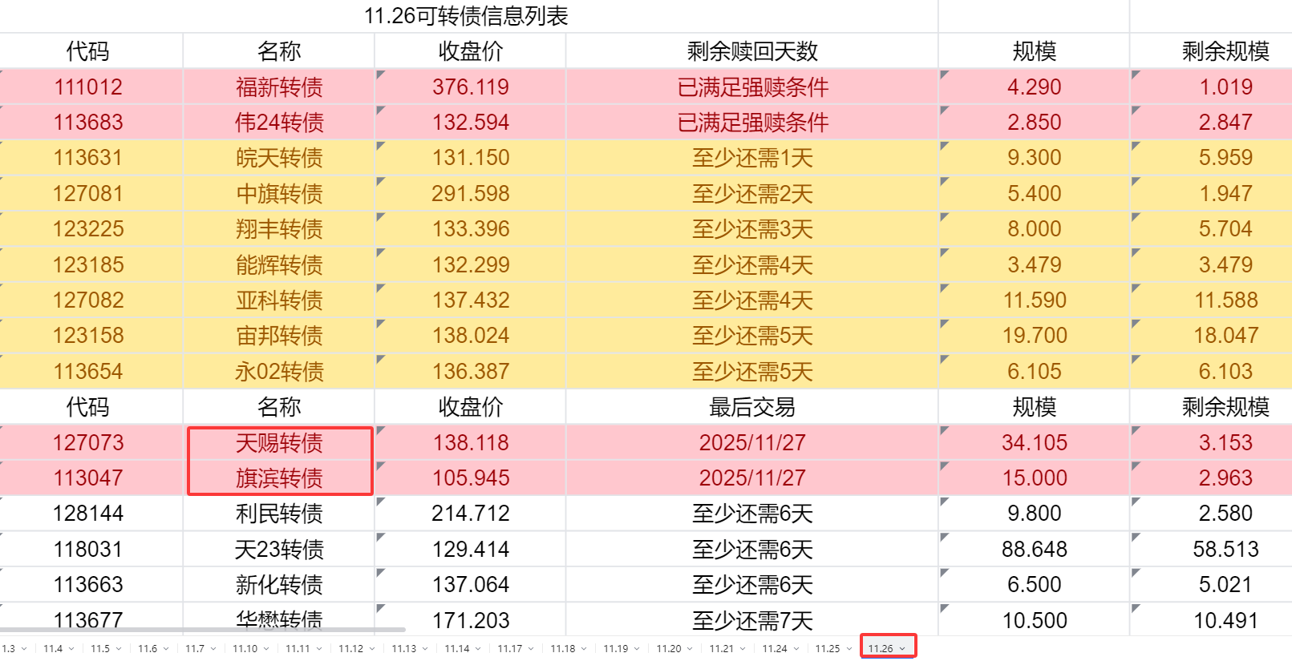
Task: Select closing price 171.203
Action: (x=471, y=619)
